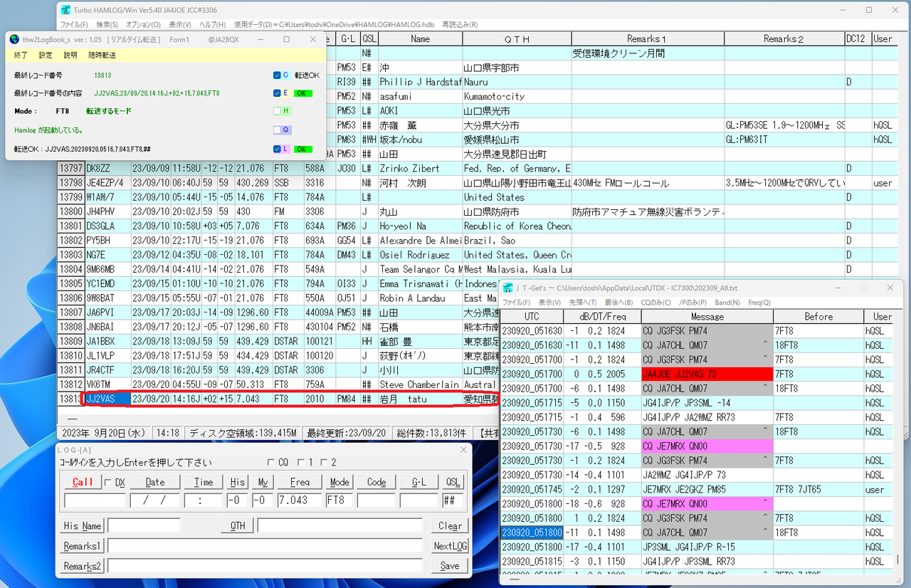Viewport: 911px width, 588px height.
Task: Enable the H checkbox in thw2LogBook
Action: (278, 111)
